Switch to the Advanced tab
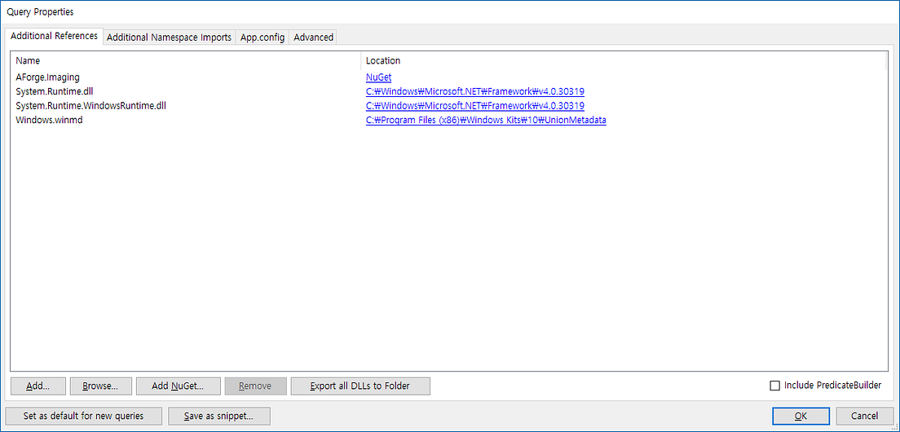Image resolution: width=900 pixels, height=432 pixels. [x=313, y=37]
